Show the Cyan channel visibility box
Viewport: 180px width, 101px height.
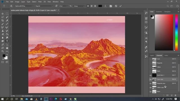click(150, 59)
